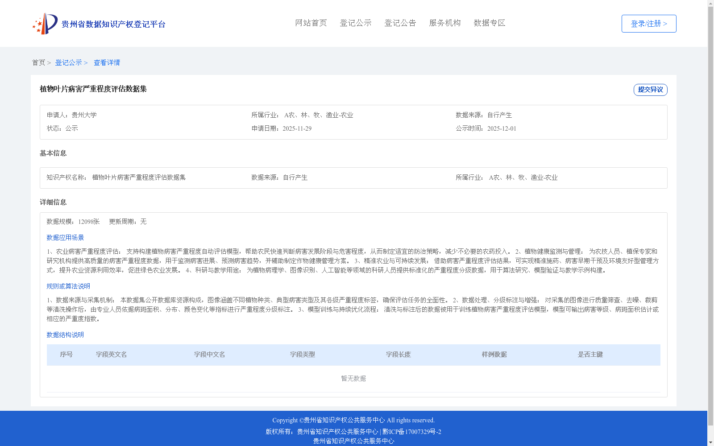The width and height of the screenshot is (714, 446).
Task: Click the platform title 贵州省数据知识产权登记平台
Action: point(113,24)
